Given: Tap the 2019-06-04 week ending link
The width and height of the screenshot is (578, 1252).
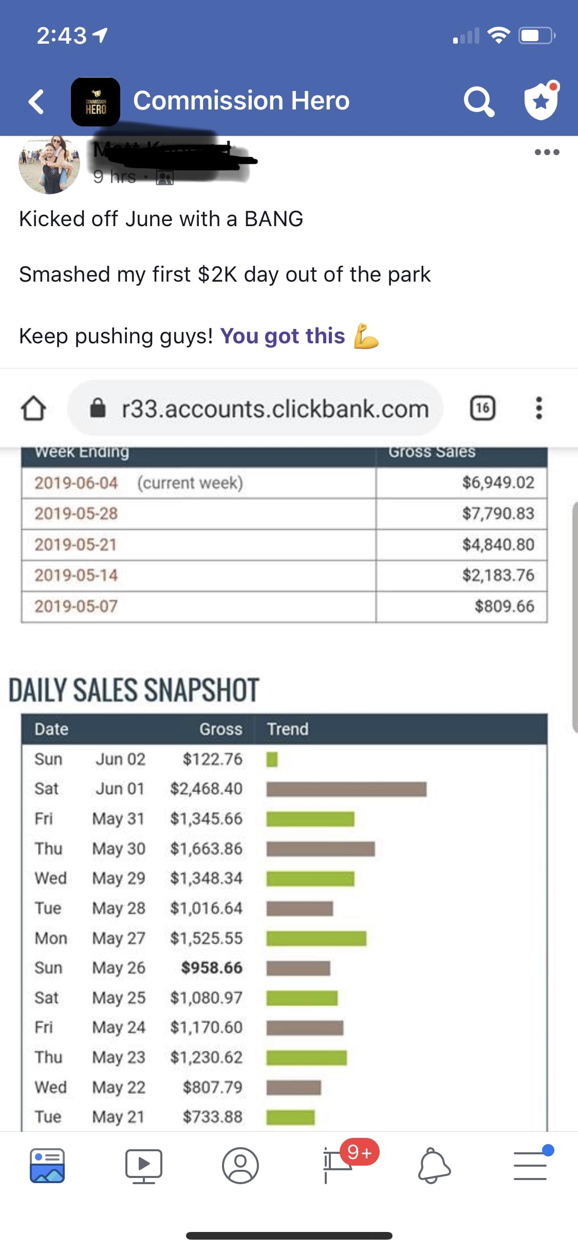Looking at the screenshot, I should [x=76, y=483].
